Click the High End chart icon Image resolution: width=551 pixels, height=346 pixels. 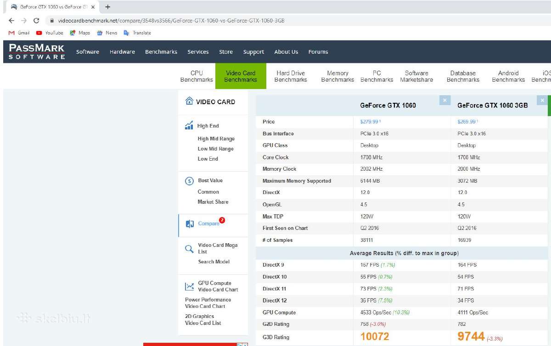189,126
